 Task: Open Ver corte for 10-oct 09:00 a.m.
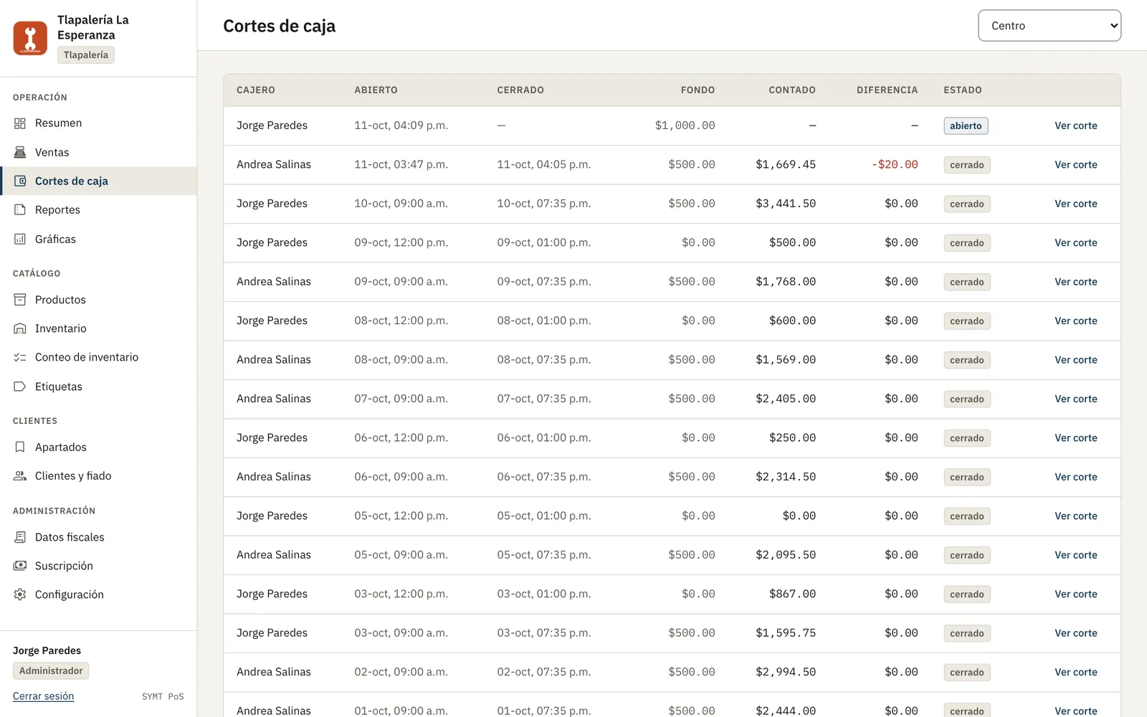coord(1075,204)
